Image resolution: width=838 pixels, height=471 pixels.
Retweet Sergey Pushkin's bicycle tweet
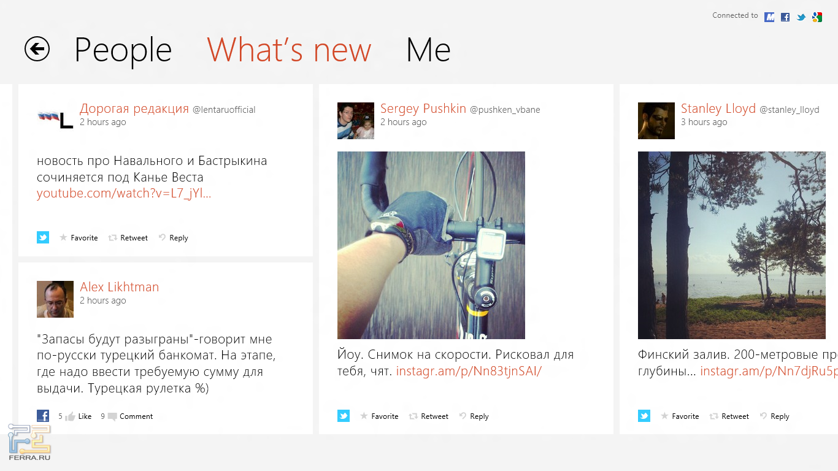[429, 416]
